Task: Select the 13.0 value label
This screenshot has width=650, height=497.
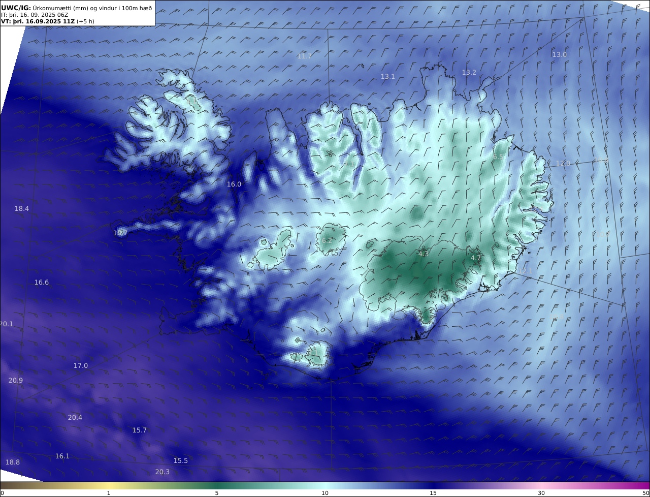Action: point(559,54)
